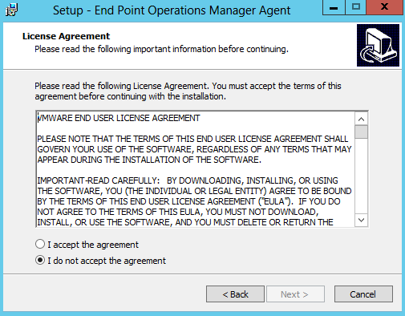The width and height of the screenshot is (405, 316).
Task: Click the license scrollbar down arrow
Action: click(x=362, y=220)
